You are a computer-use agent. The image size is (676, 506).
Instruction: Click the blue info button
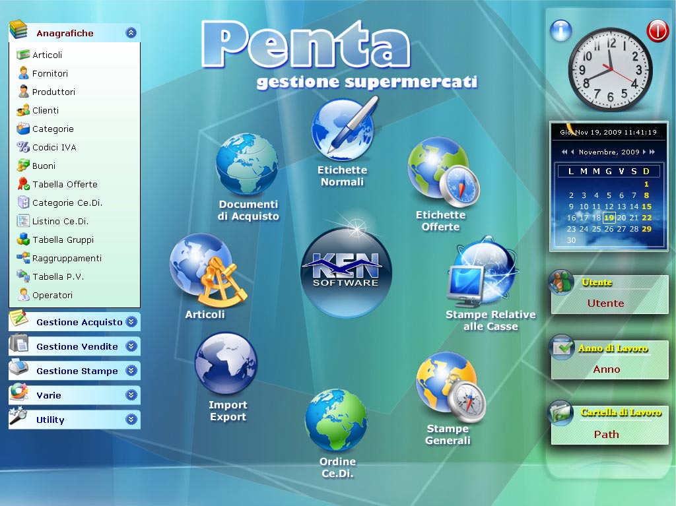pyautogui.click(x=561, y=30)
